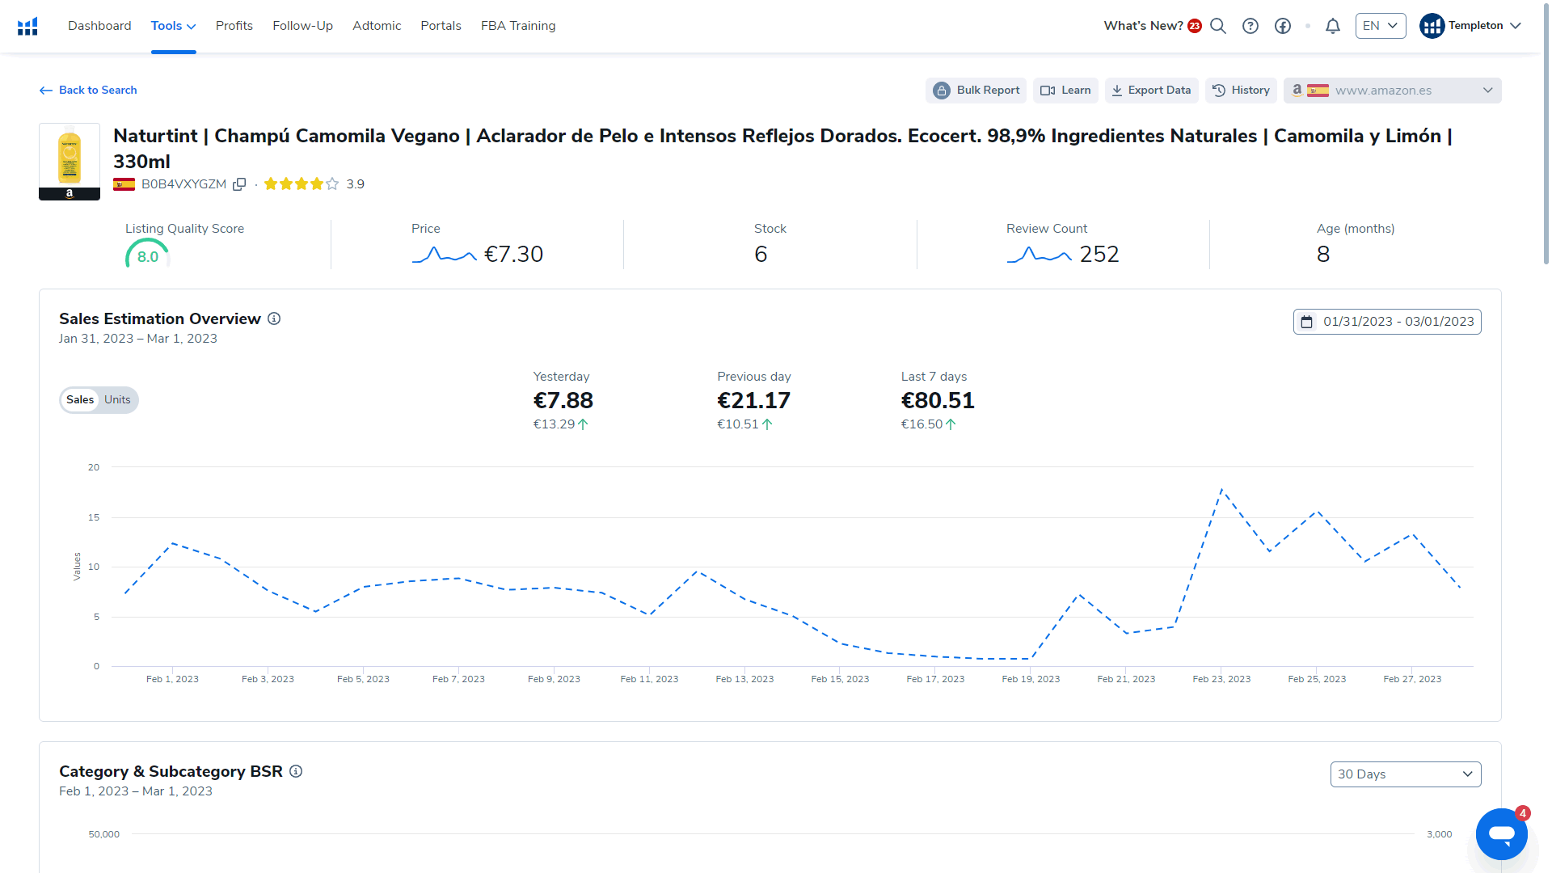Expand the EN language dropdown

coord(1382,26)
